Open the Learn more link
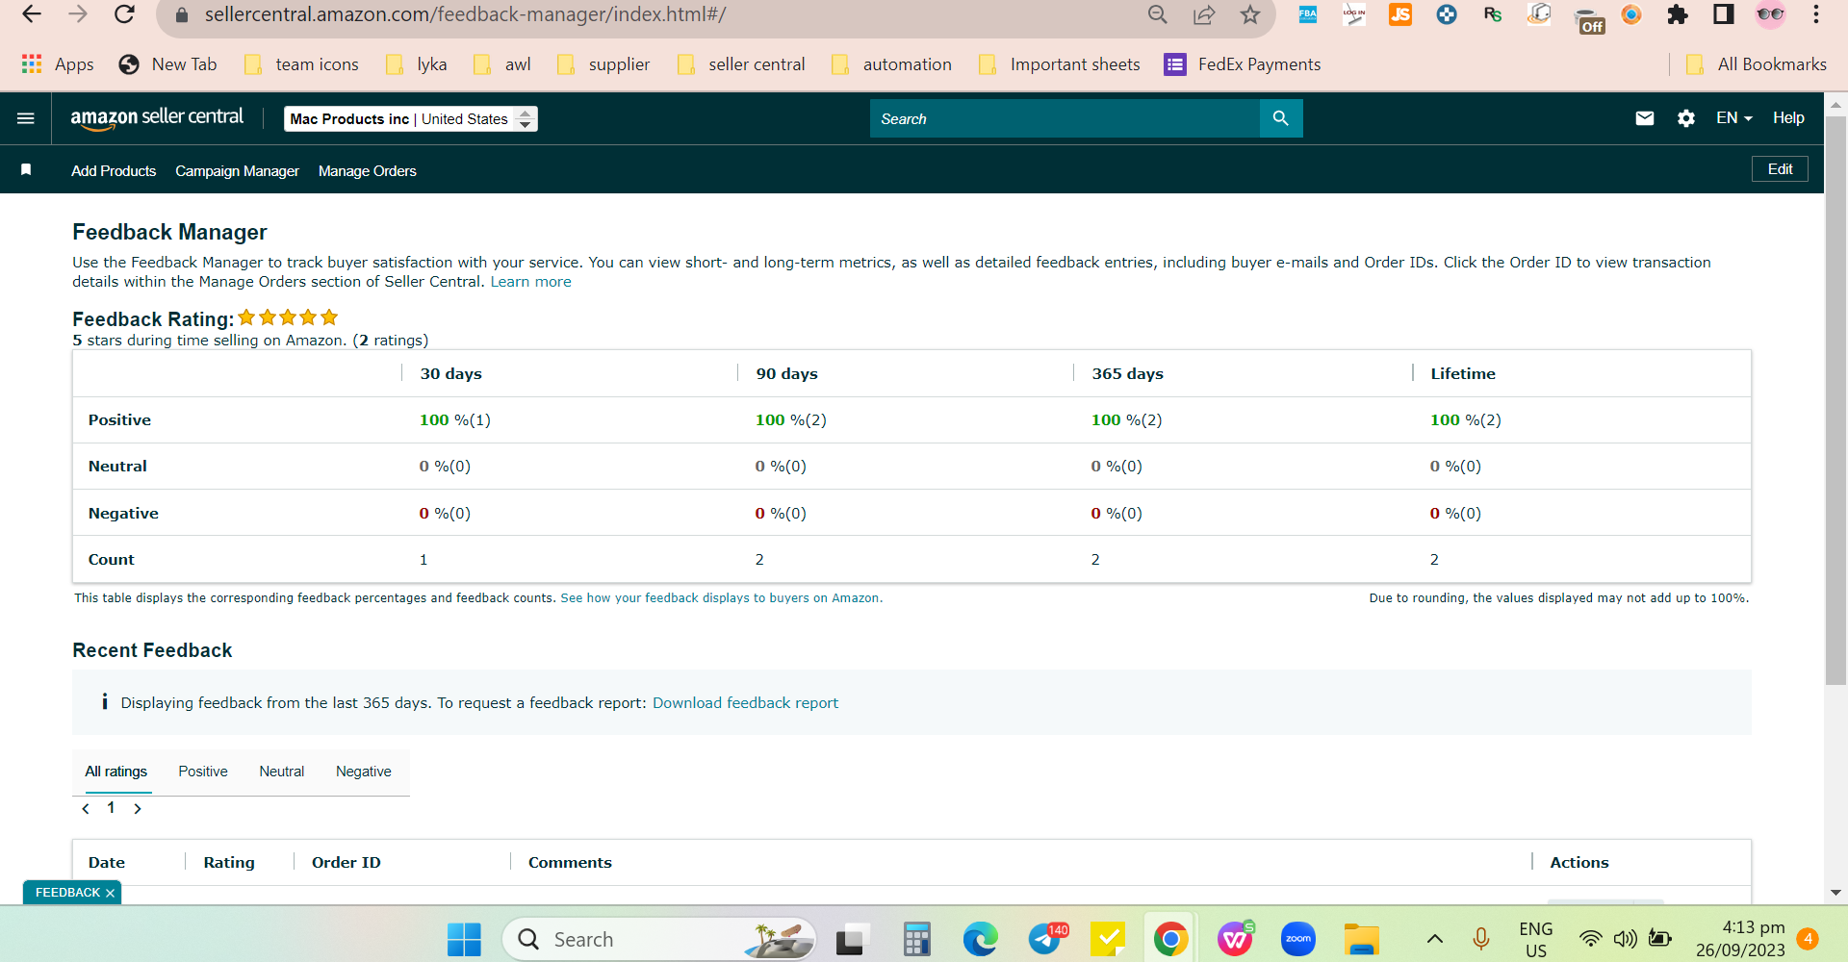This screenshot has height=962, width=1848. point(530,282)
